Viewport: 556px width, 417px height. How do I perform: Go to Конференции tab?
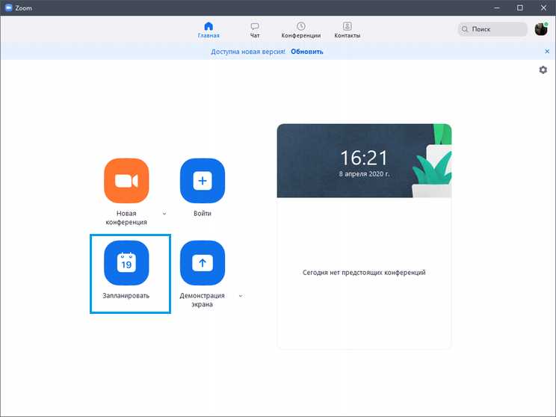click(x=300, y=30)
